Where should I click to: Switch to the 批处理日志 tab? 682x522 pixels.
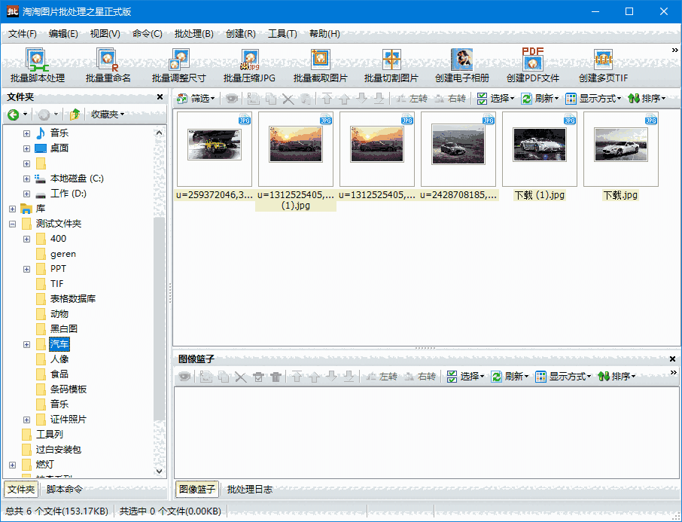(250, 490)
